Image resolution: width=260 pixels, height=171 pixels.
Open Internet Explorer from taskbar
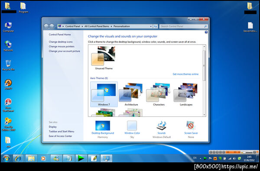click(x=18, y=158)
